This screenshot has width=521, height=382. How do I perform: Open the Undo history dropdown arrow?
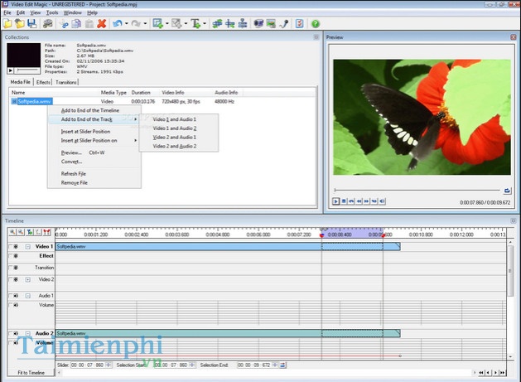point(127,23)
